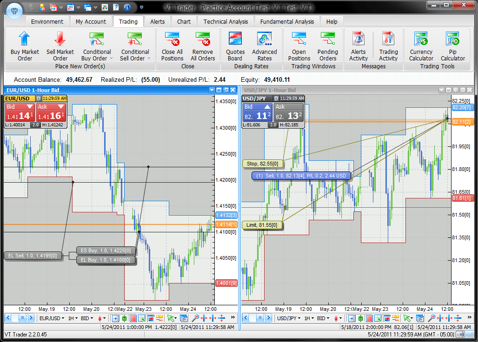Click the EUR/USD chart scroll left arrow
478x342 pixels.
[x=8, y=318]
